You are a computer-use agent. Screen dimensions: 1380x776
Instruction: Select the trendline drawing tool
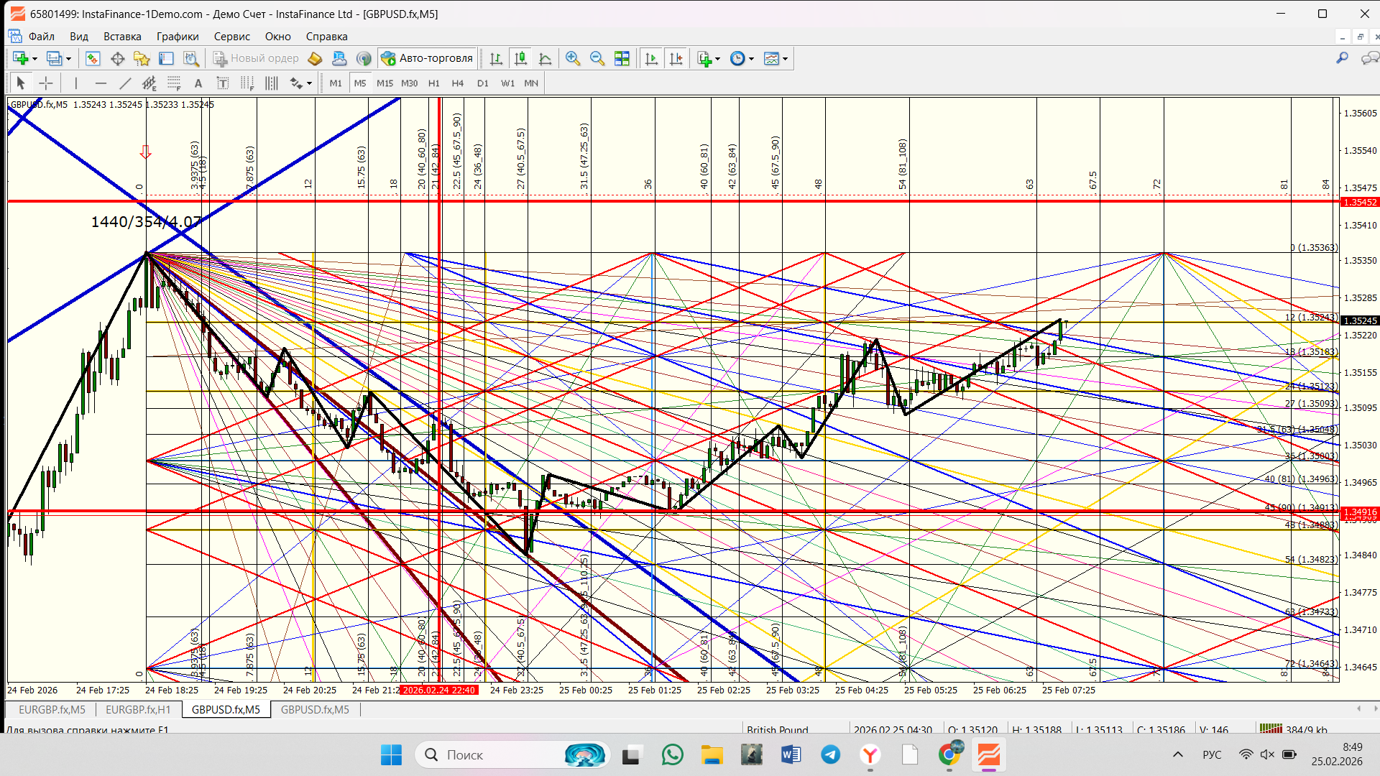click(x=125, y=83)
